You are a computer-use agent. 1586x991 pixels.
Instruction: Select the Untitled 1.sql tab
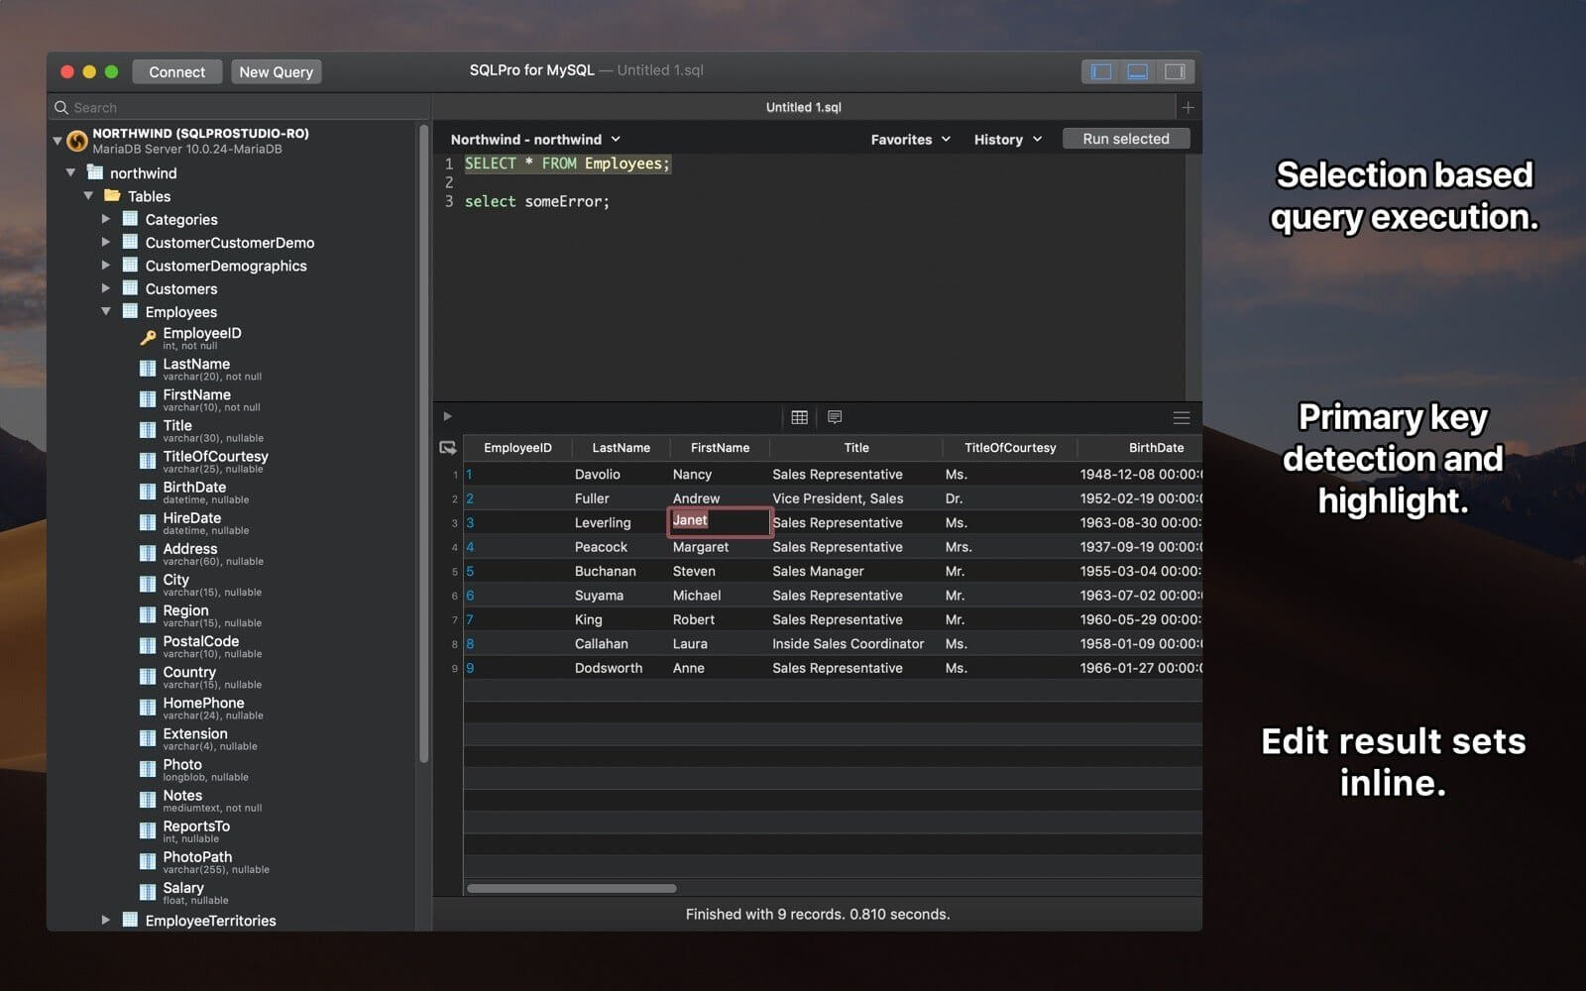[x=803, y=106]
